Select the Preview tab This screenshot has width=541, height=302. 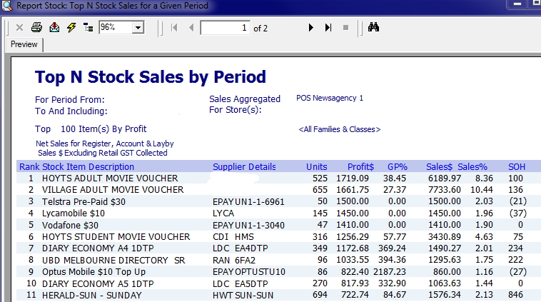24,44
